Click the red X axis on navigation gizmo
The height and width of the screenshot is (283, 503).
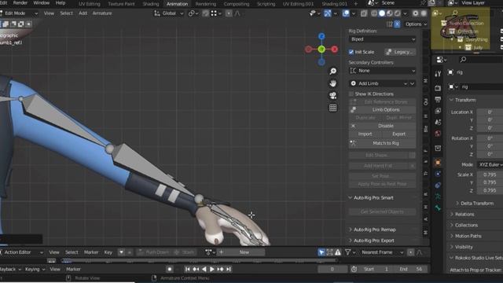pos(335,49)
